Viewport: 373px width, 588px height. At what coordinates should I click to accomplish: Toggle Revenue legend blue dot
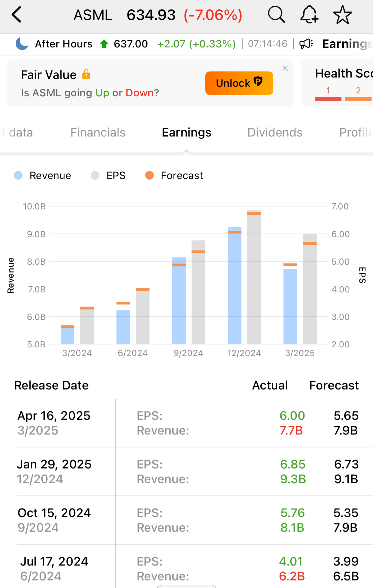[18, 175]
